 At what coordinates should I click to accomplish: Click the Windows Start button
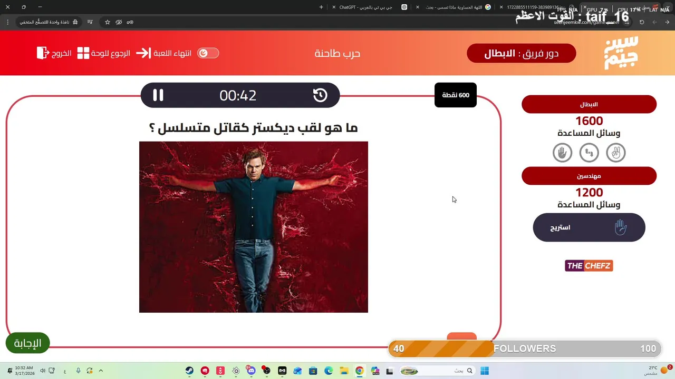tap(485, 371)
